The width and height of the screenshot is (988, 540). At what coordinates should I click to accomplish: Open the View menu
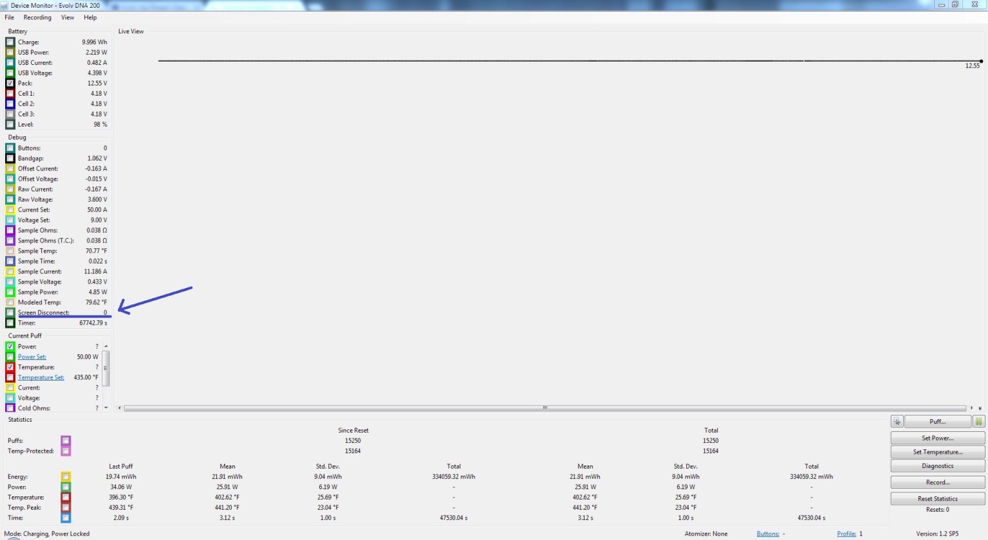point(68,17)
